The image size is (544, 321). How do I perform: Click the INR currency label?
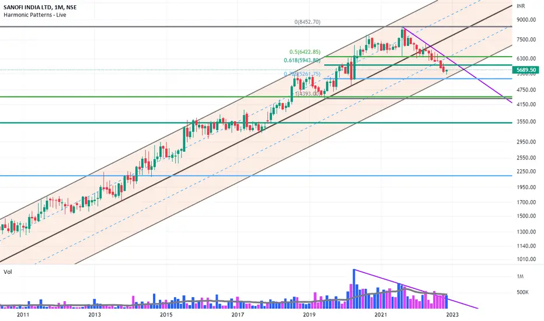click(x=521, y=6)
